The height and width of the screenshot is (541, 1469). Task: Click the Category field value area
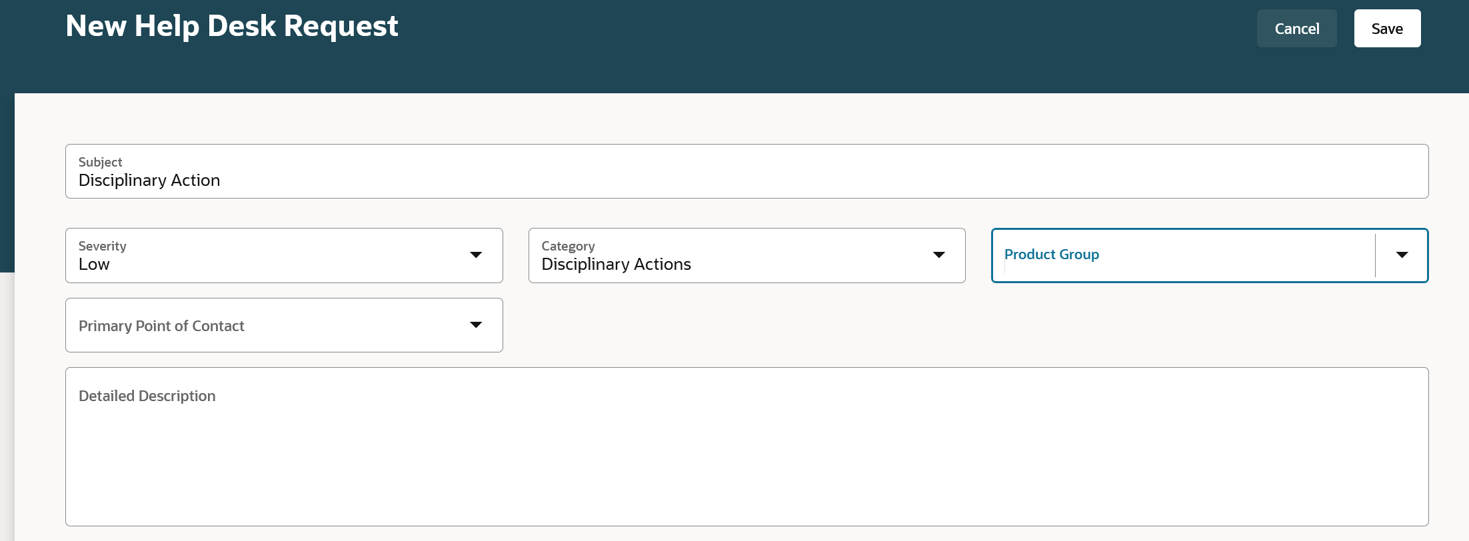[615, 264]
